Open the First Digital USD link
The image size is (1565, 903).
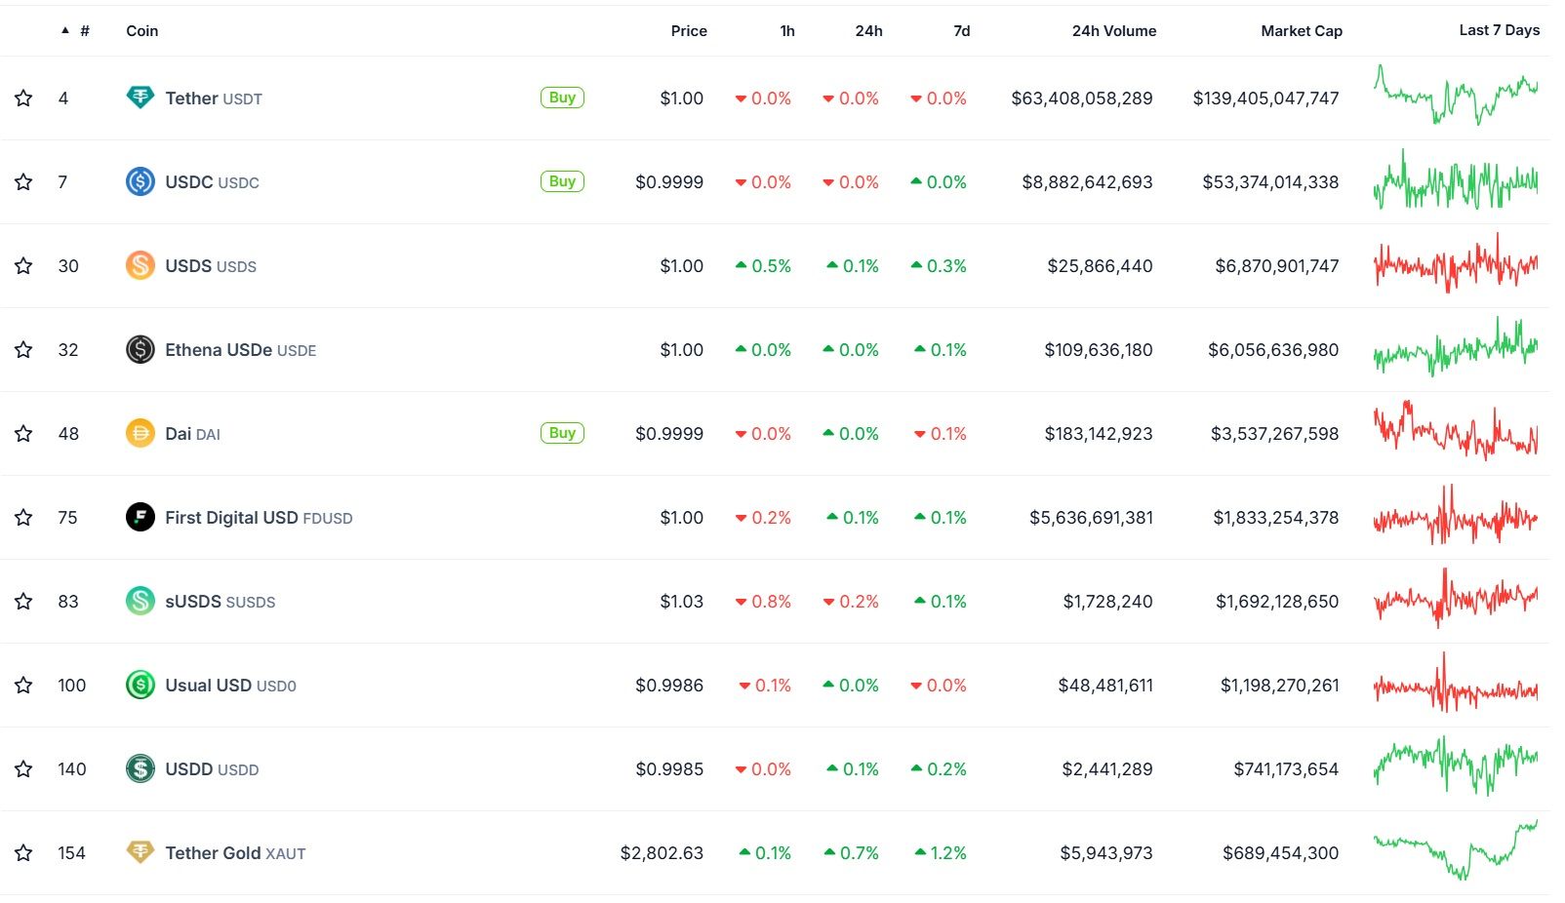(259, 517)
